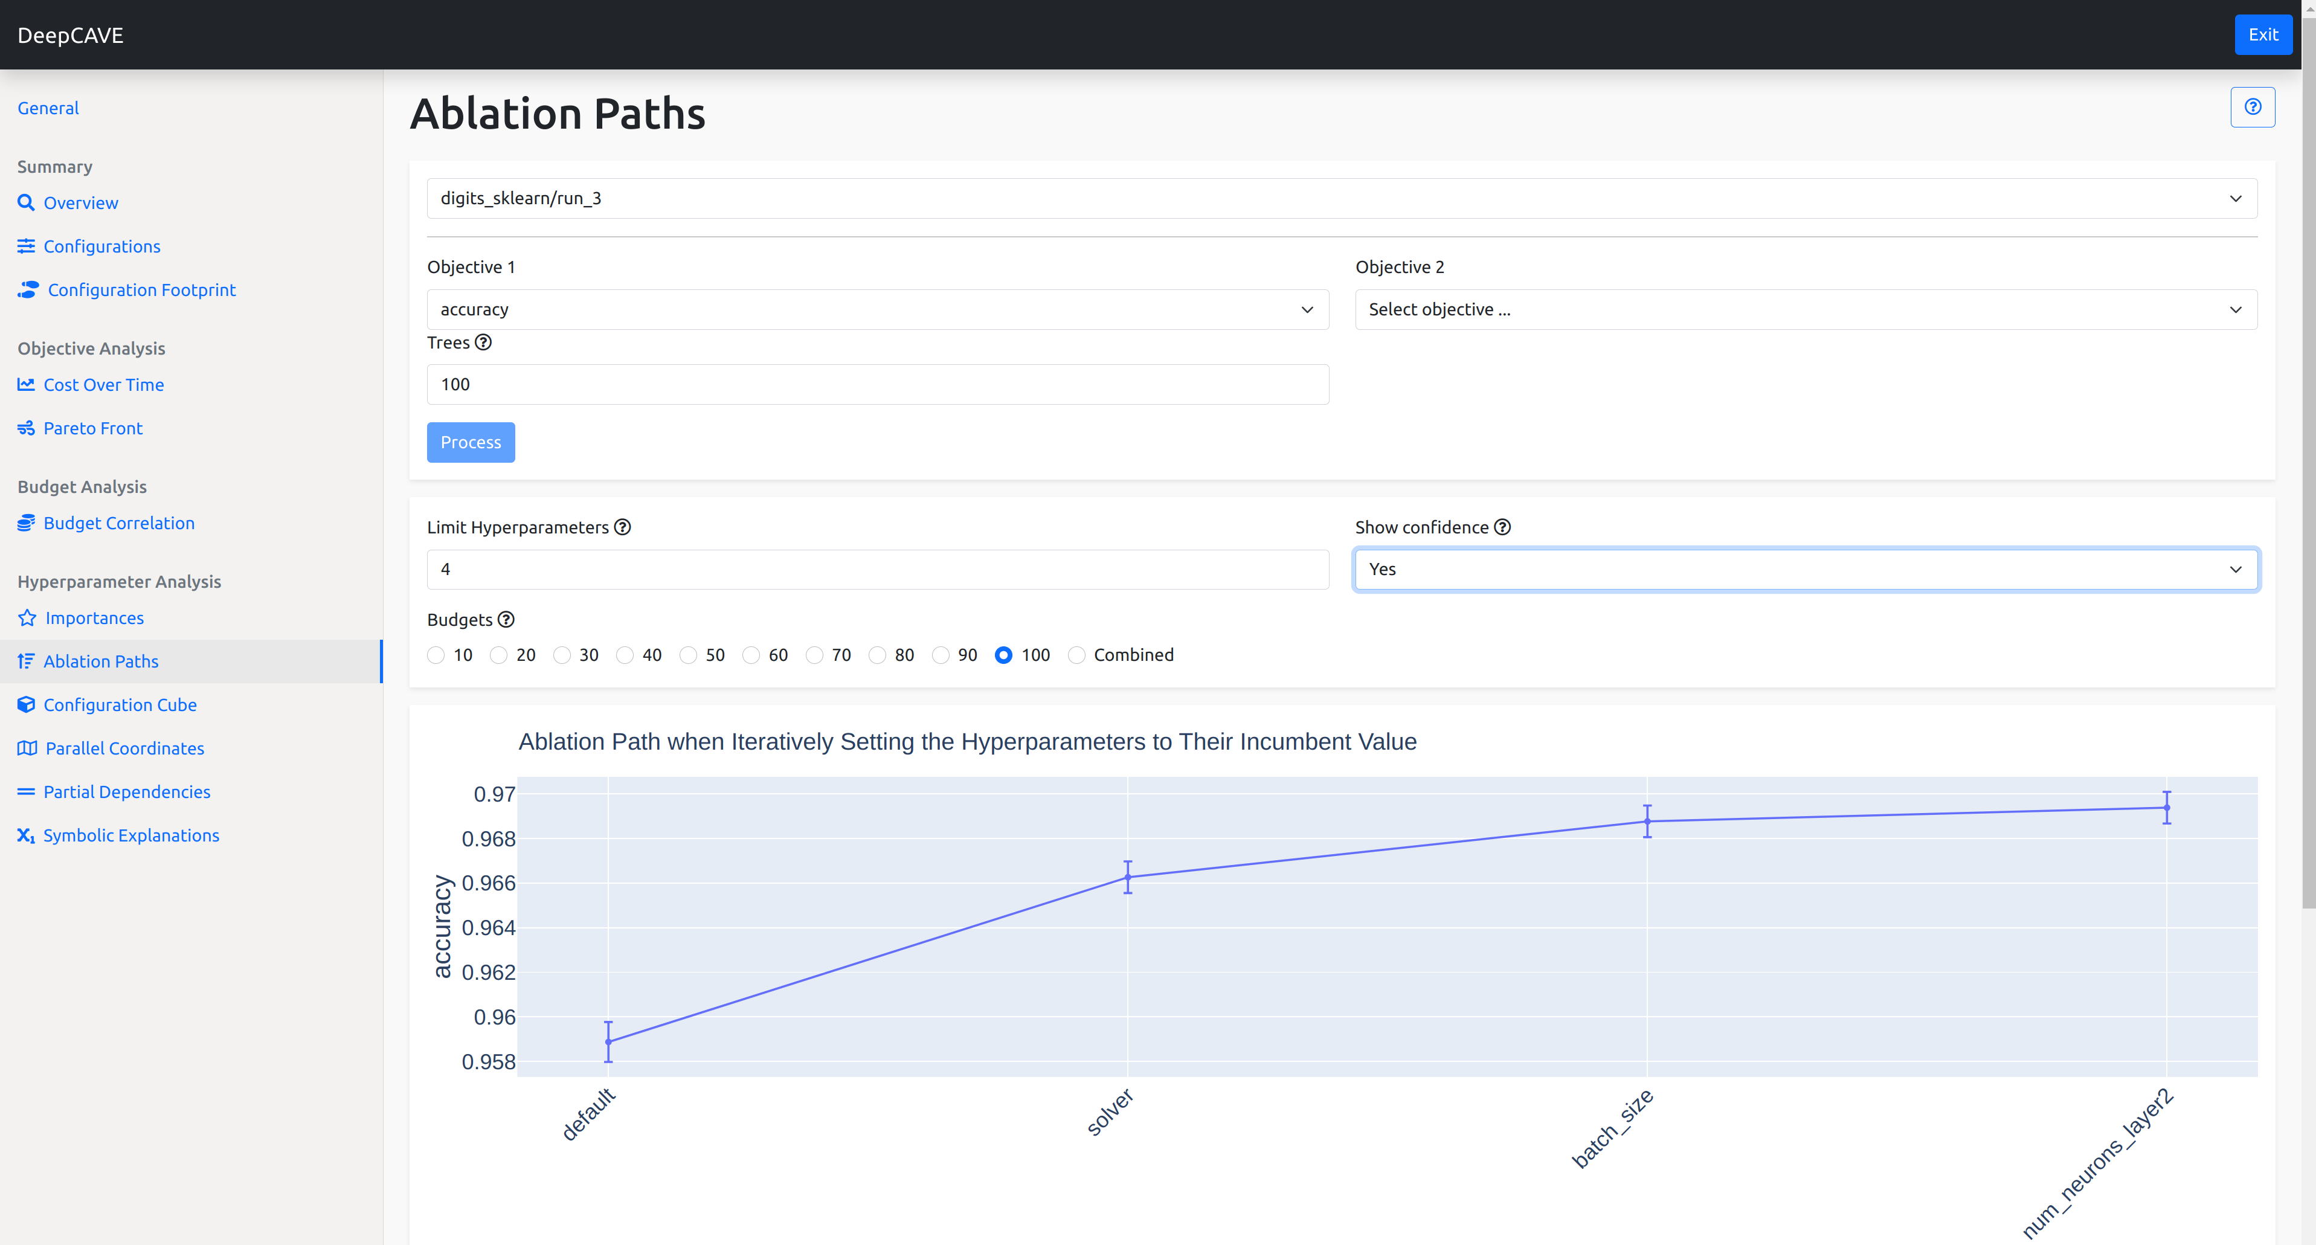Open the Ablation Paths link

tap(101, 661)
